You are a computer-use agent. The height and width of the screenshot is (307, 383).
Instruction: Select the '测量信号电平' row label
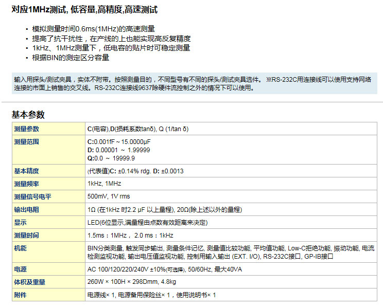[x=33, y=196]
